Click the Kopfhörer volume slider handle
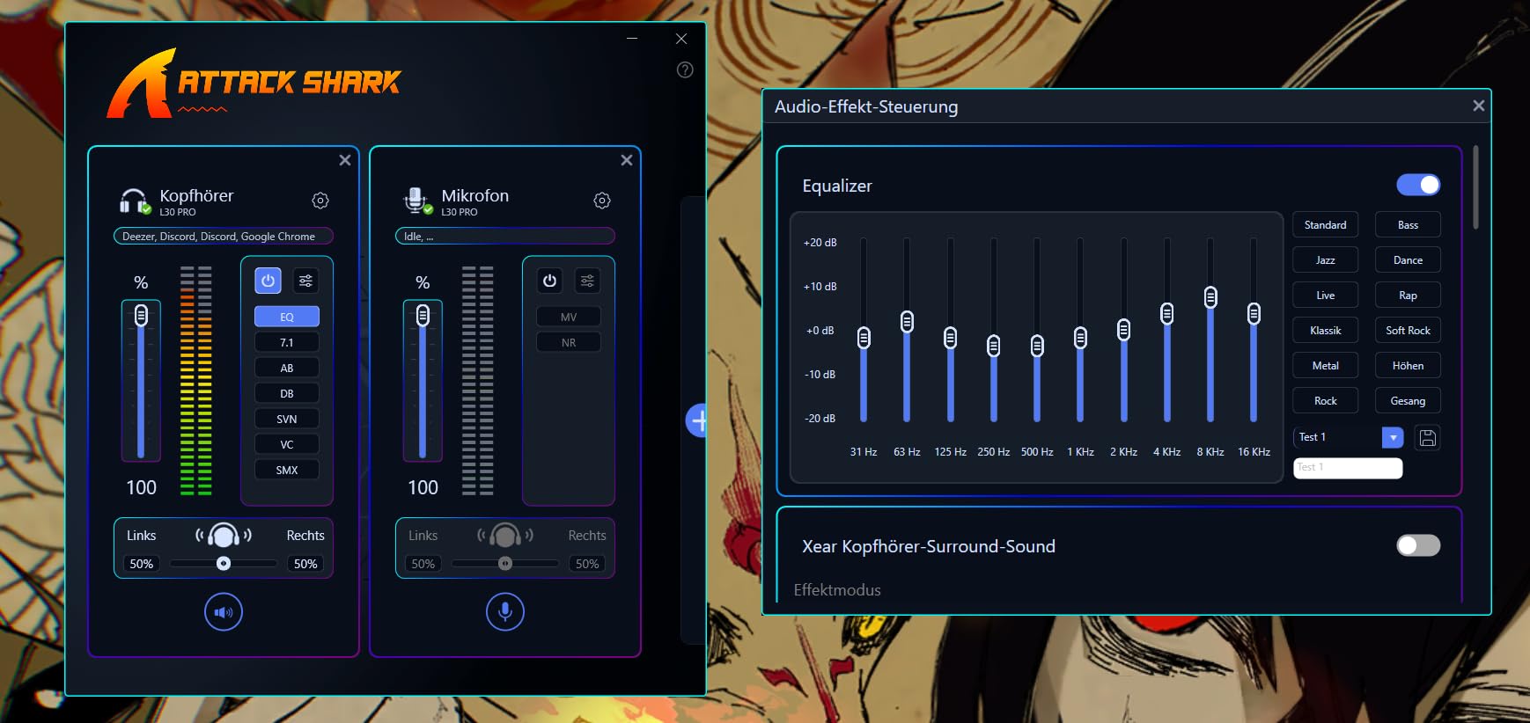This screenshot has height=723, width=1530. (141, 315)
